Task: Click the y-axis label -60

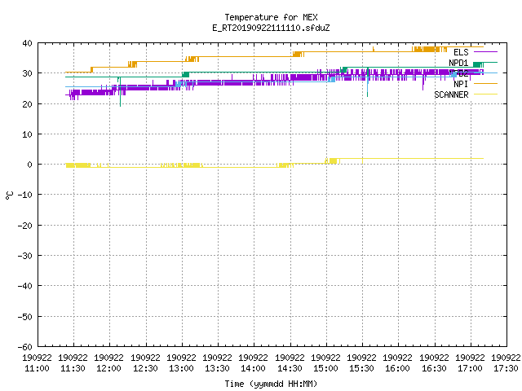Action: click(25, 347)
